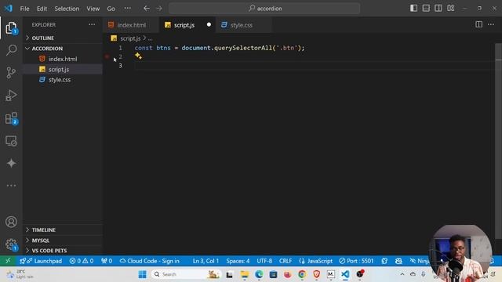This screenshot has height=282, width=502.
Task: Click Launchpad in the status bar
Action: pos(41,261)
